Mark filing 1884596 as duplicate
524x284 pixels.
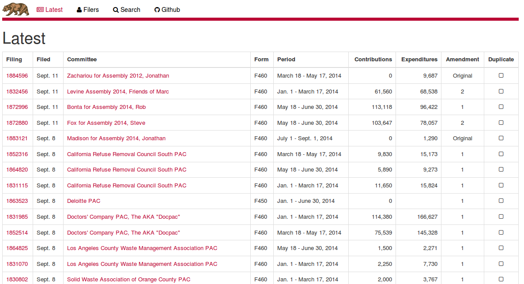501,75
